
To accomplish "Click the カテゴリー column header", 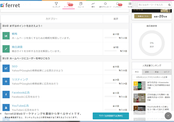I will pos(52,19).
